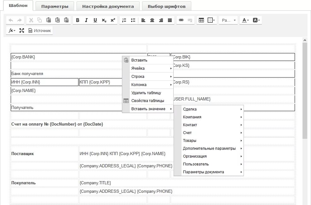This screenshot has width=311, height=205.
Task: Click the Поставщик label cell
Action: coord(45,154)
